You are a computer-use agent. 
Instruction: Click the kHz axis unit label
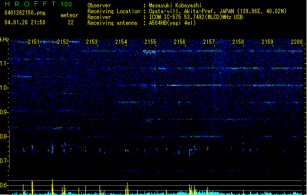4,39
